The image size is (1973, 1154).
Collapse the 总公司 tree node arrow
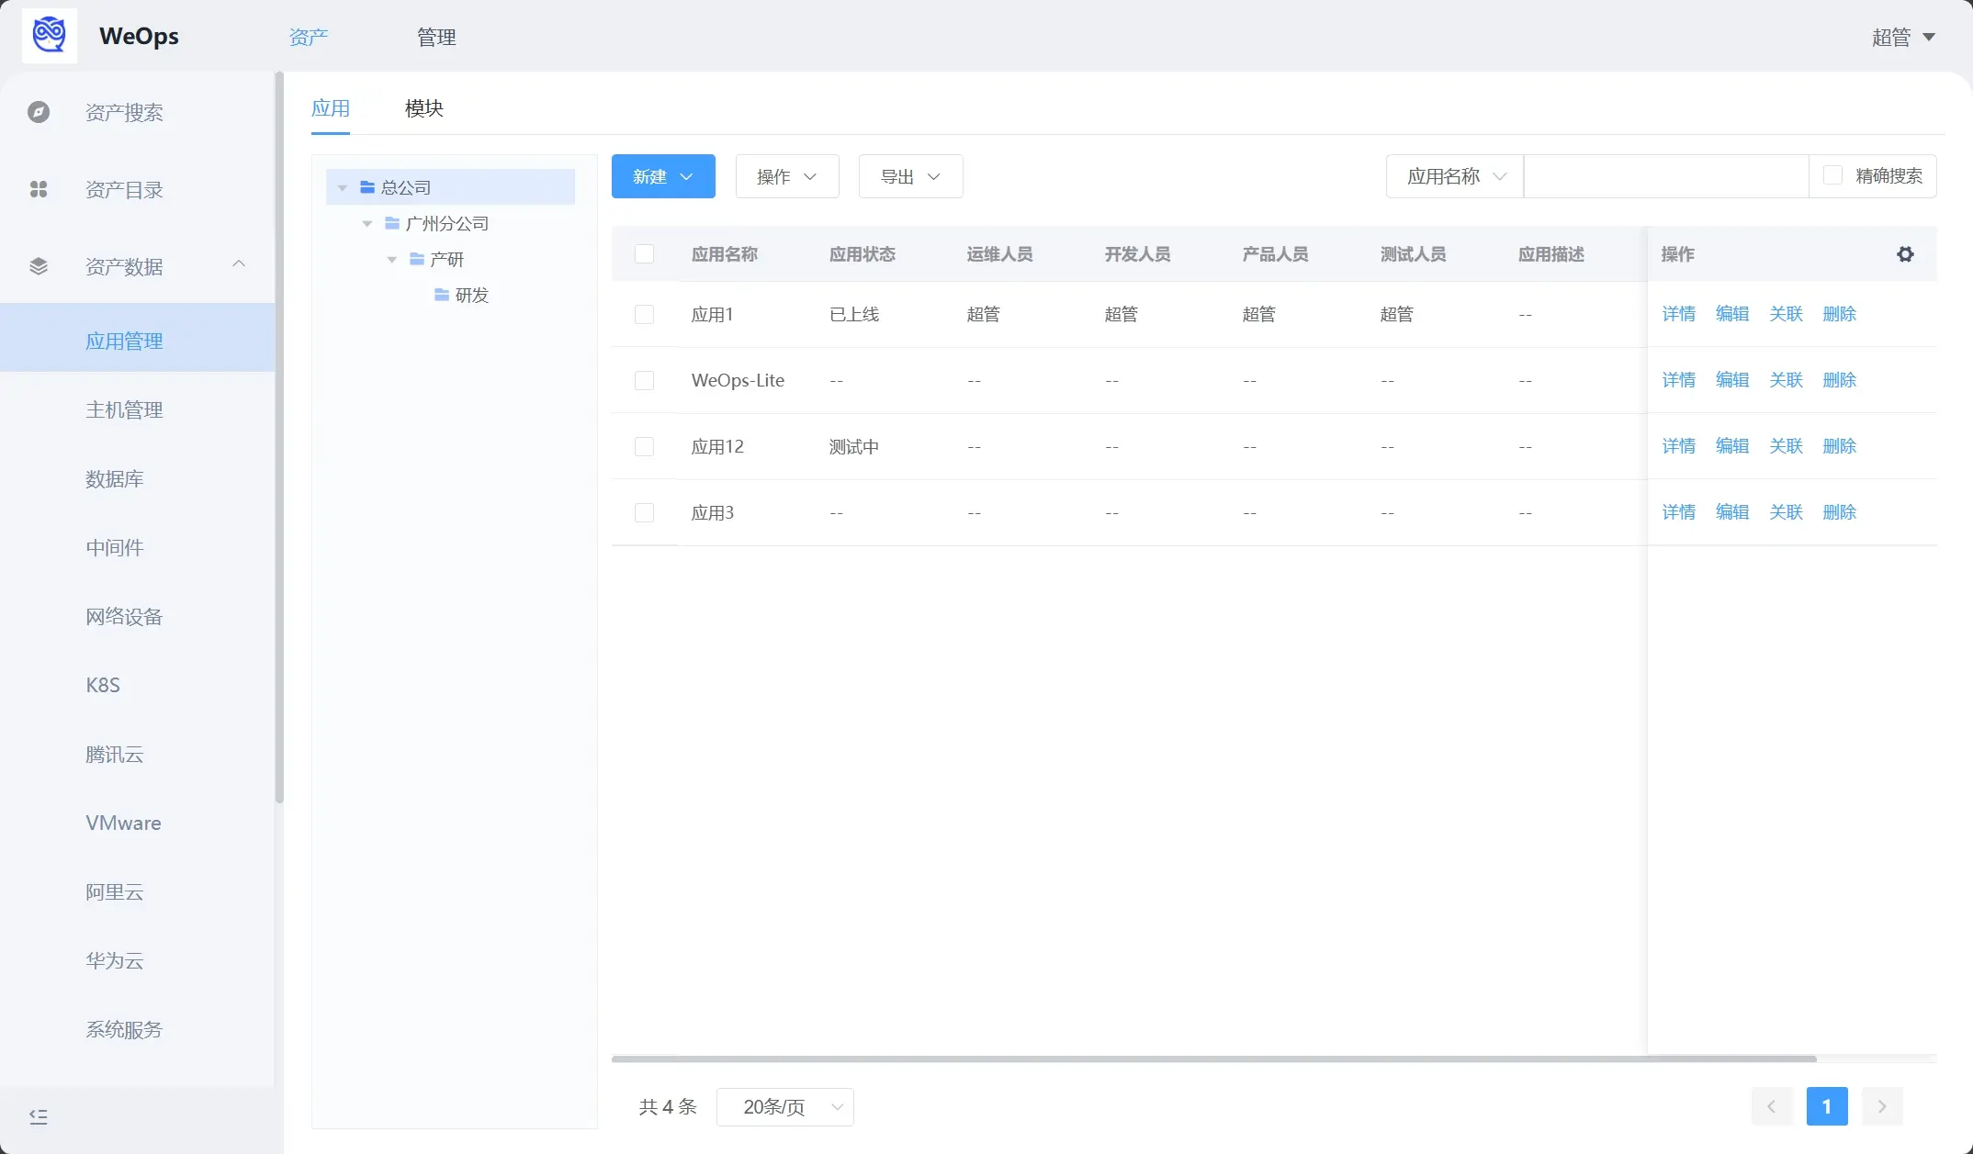343,187
